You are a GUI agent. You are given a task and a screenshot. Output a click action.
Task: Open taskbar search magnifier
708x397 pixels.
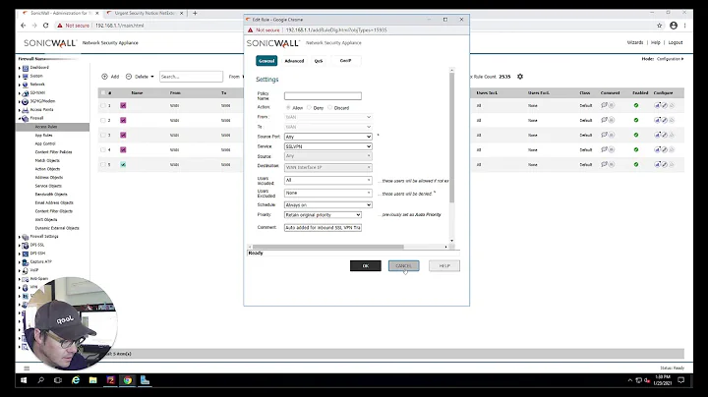40,380
